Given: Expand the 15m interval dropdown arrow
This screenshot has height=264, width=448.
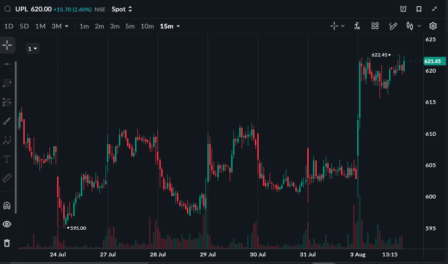Looking at the screenshot, I should pyautogui.click(x=178, y=26).
